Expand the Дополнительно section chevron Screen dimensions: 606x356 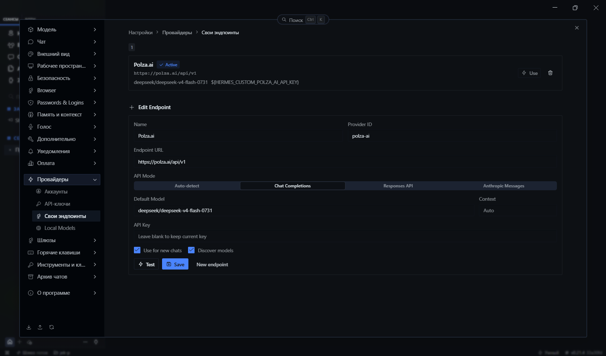(95, 139)
